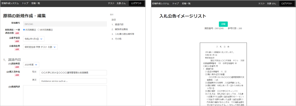Open the 公告責任者 dropdown
The height and width of the screenshot is (106, 296).
[40, 47]
